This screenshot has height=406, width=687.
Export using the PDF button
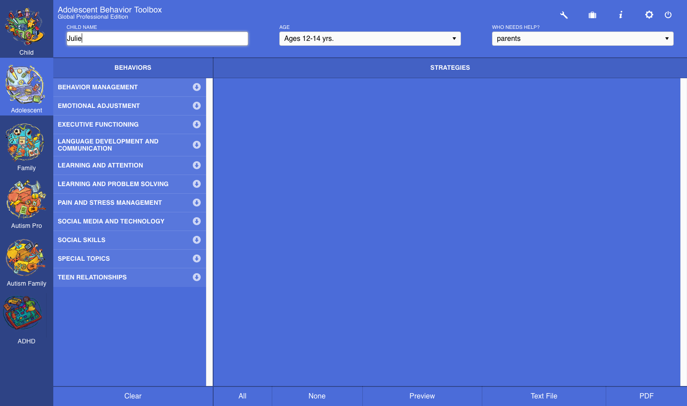click(x=646, y=396)
